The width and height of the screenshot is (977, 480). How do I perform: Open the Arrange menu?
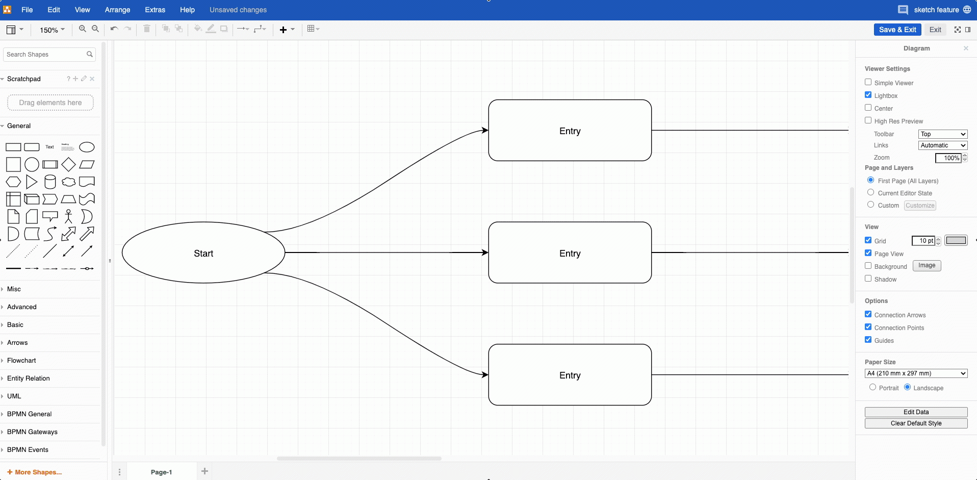click(117, 10)
